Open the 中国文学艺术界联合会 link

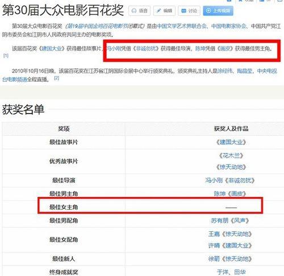coord(182,26)
